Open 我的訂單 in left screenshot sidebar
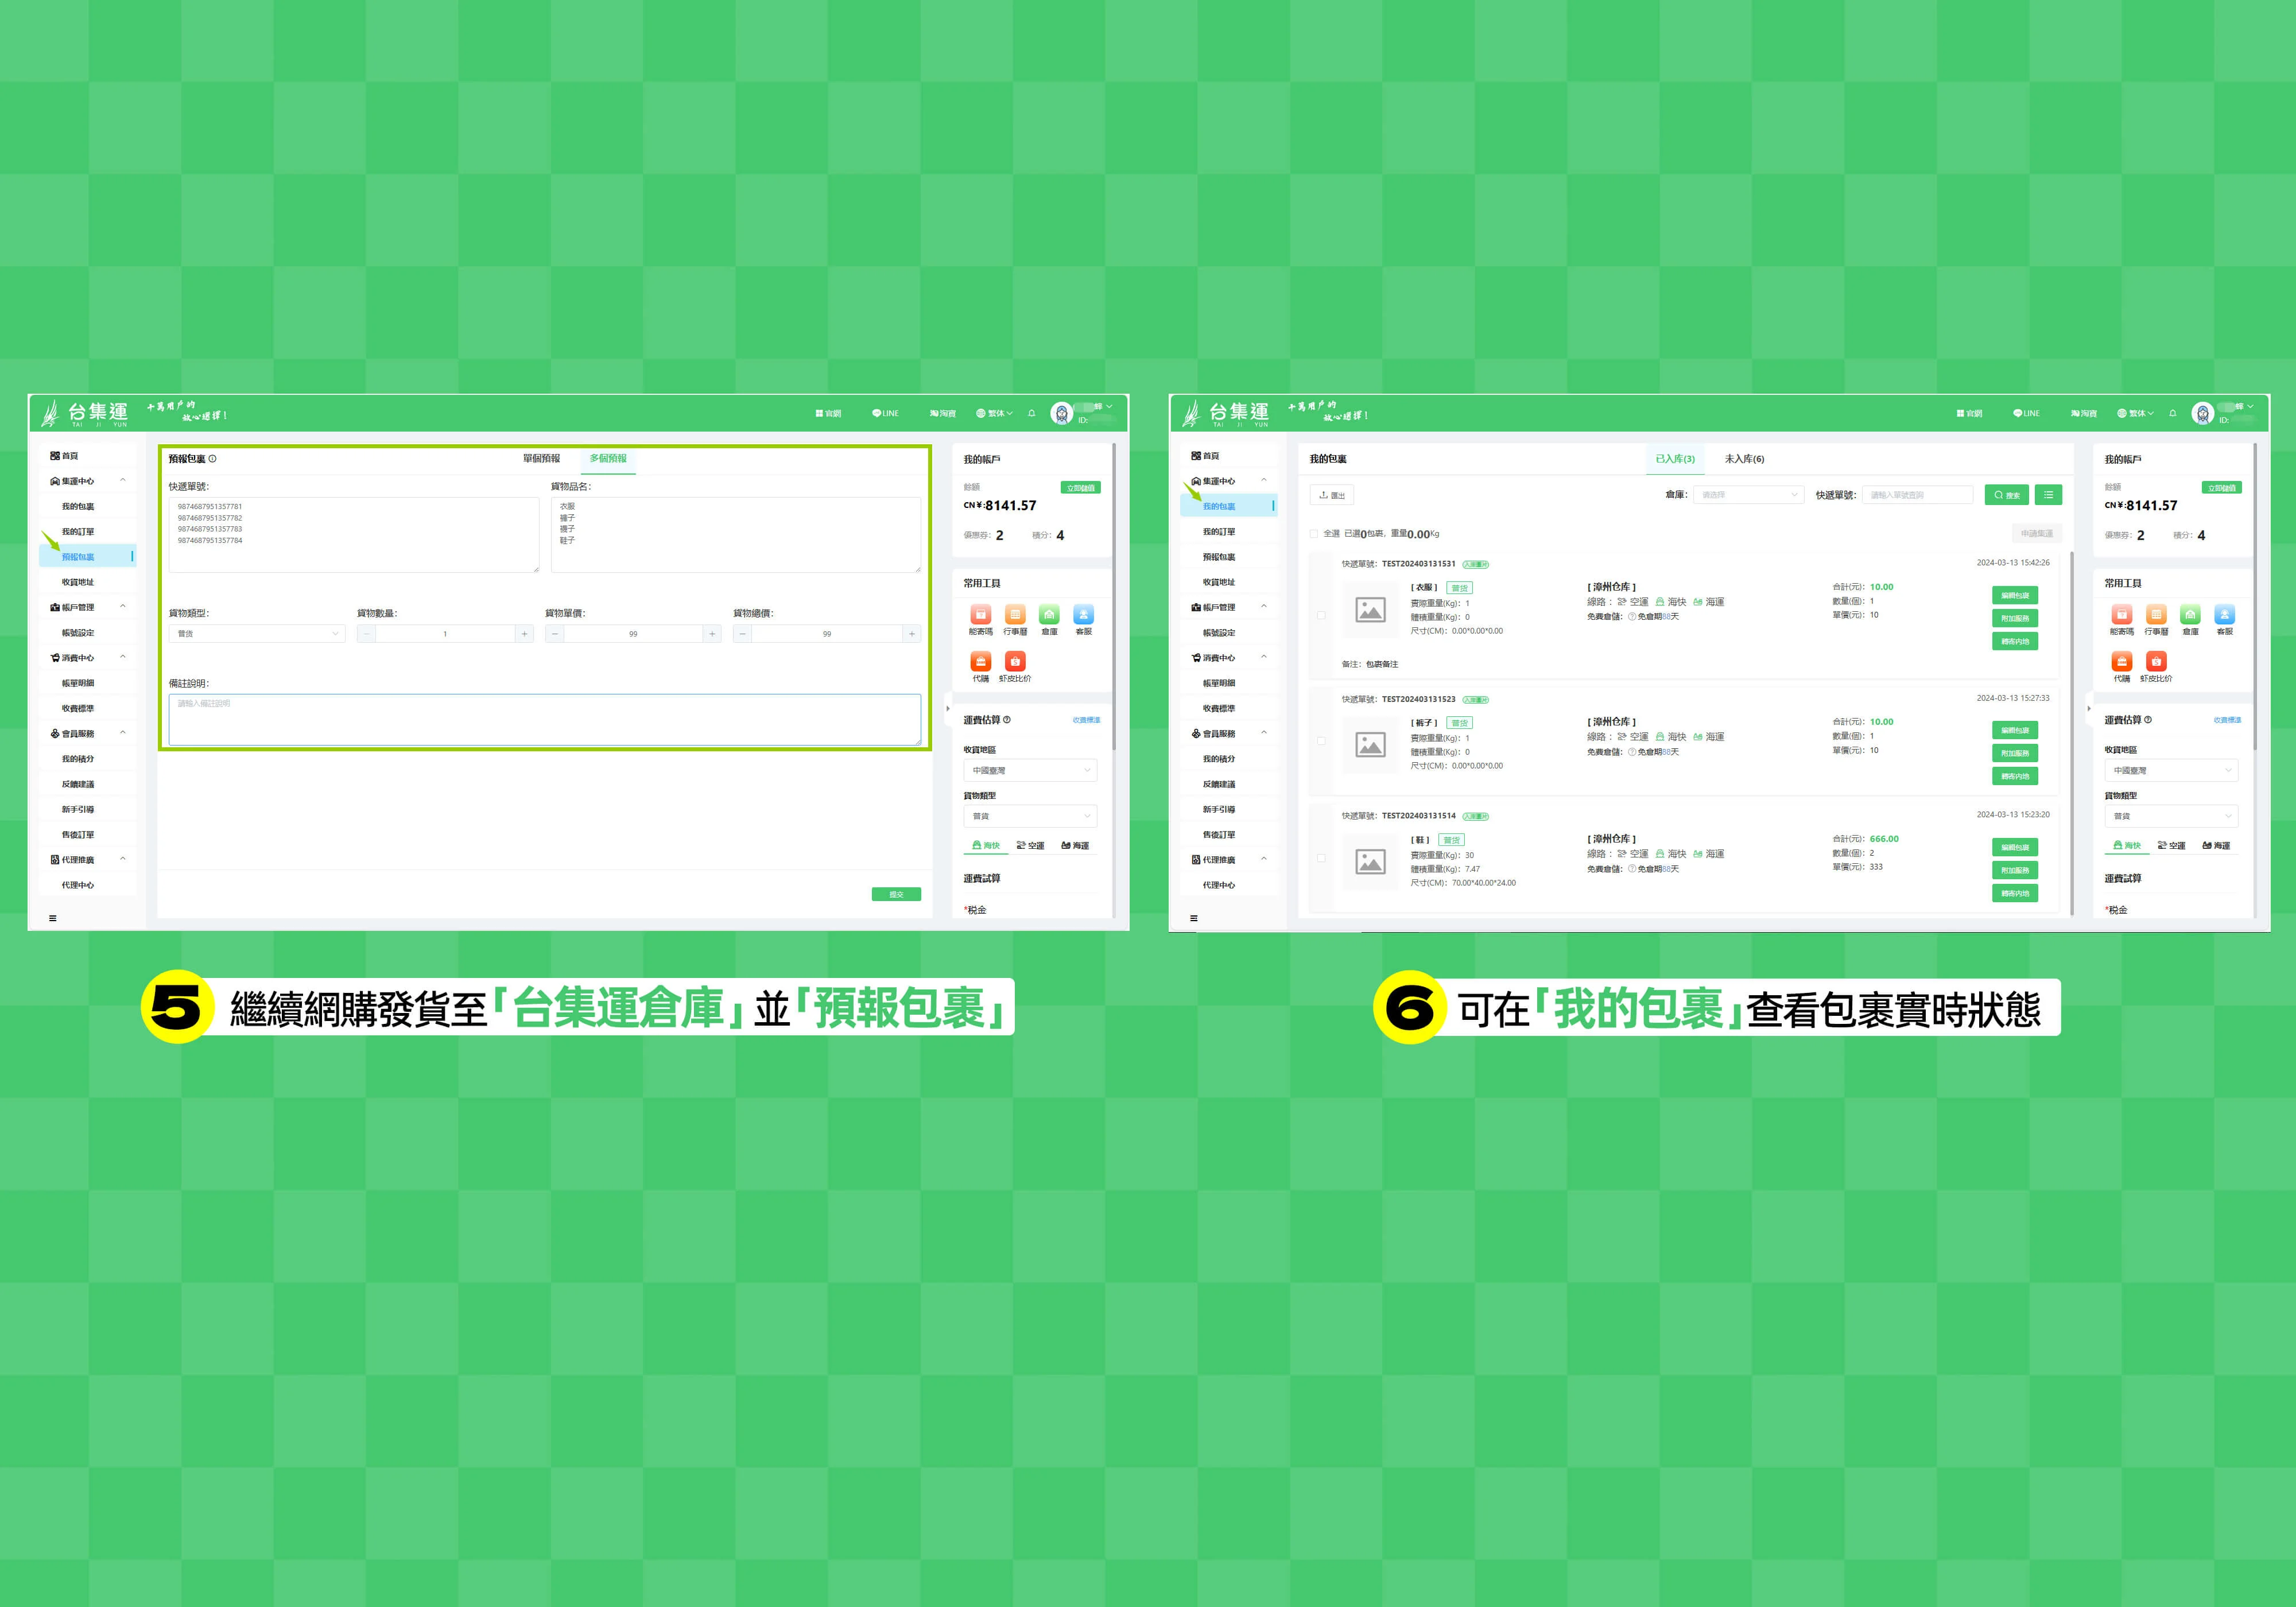 pyautogui.click(x=78, y=532)
